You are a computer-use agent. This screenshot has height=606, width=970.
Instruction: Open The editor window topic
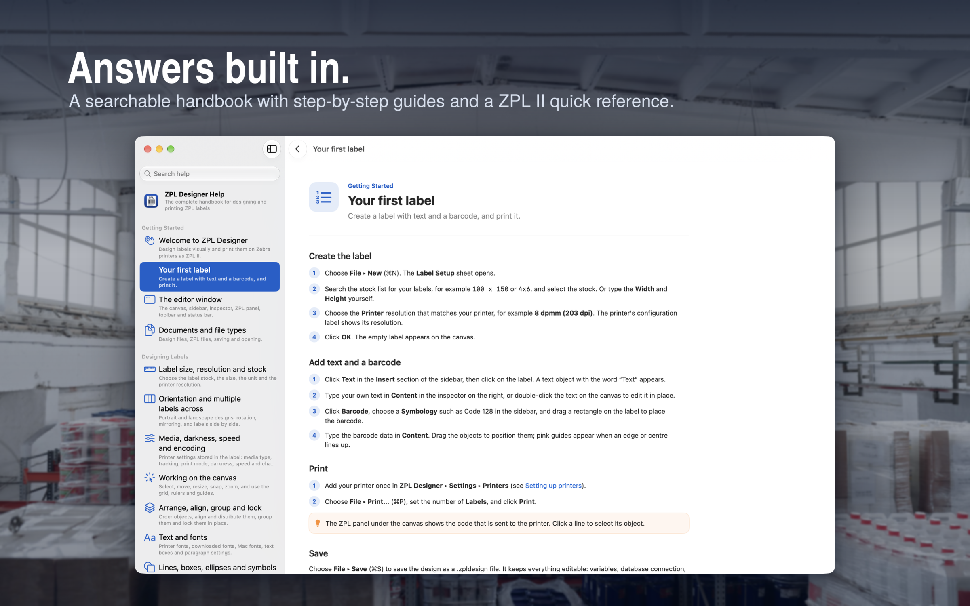[x=210, y=306]
